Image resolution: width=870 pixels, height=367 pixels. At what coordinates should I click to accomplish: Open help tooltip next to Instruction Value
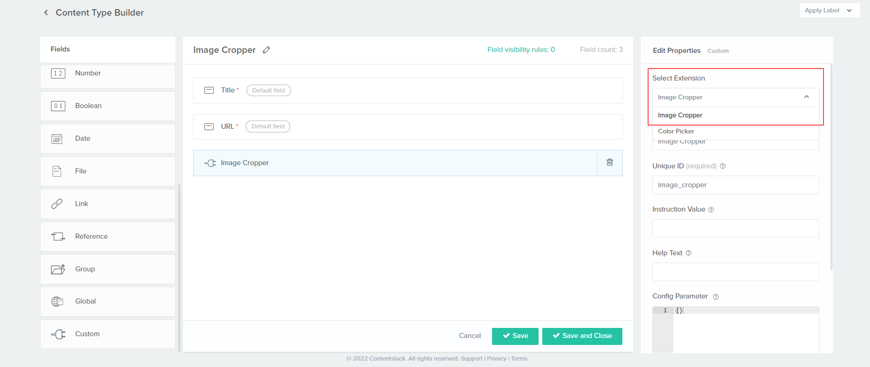[x=711, y=210]
